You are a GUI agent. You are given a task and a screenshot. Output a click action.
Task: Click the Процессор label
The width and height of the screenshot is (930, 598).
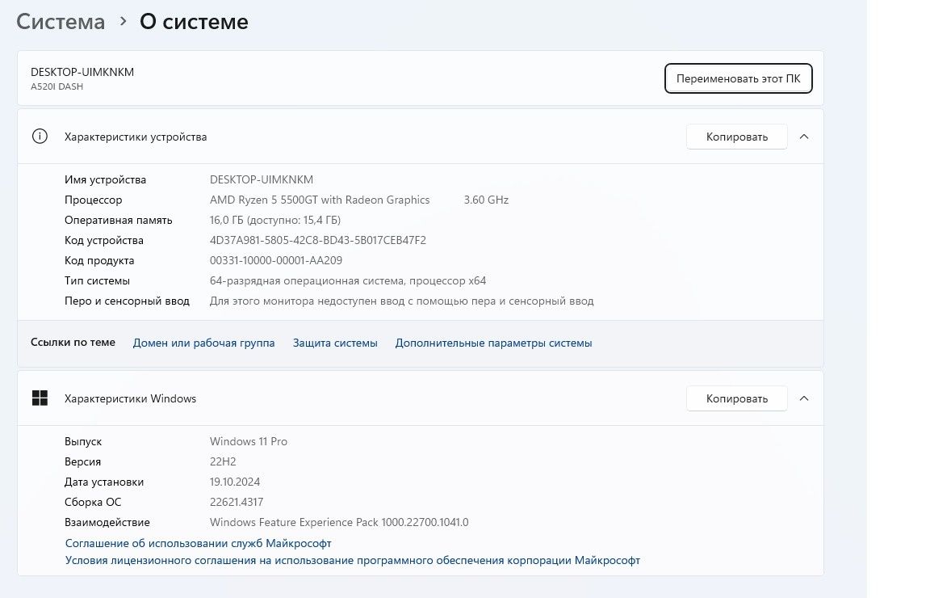pyautogui.click(x=93, y=200)
